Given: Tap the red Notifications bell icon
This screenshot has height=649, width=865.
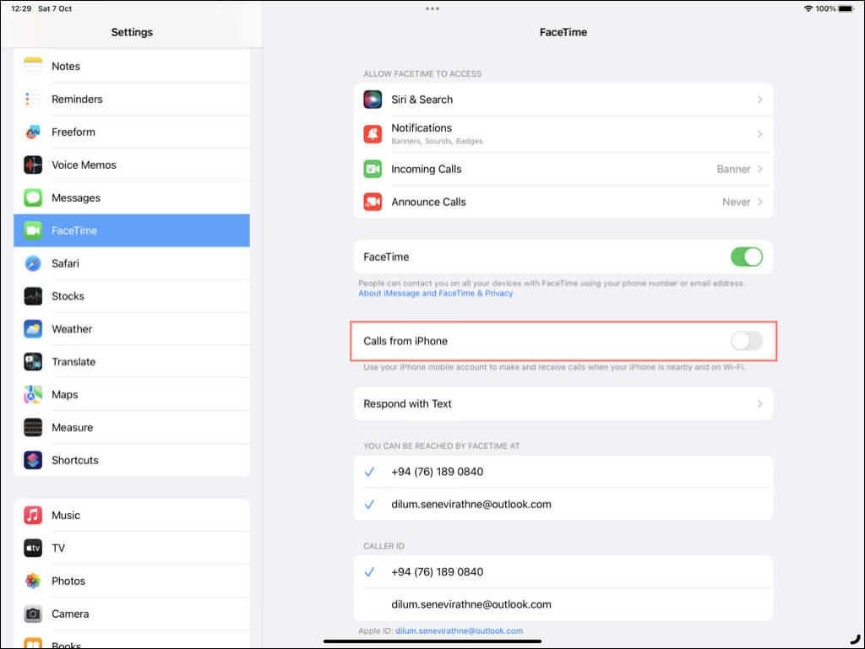Looking at the screenshot, I should [x=373, y=134].
